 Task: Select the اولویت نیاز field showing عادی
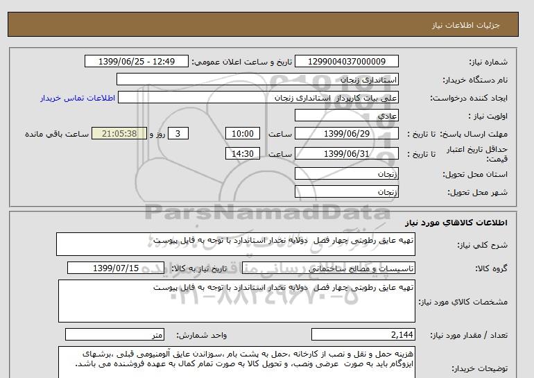(346, 115)
